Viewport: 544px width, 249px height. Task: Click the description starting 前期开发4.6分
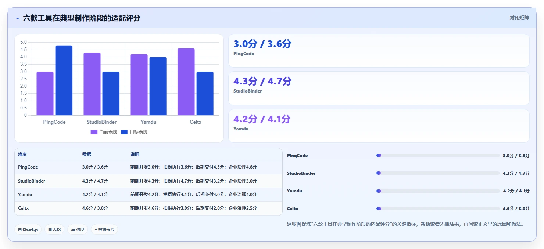coord(194,208)
